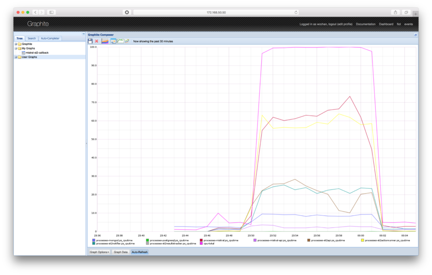Save graph with the floppy disk icon
The height and width of the screenshot is (275, 432).
[x=90, y=41]
